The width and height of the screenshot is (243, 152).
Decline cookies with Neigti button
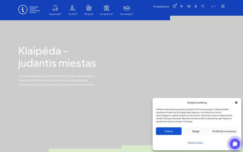pyautogui.click(x=196, y=131)
